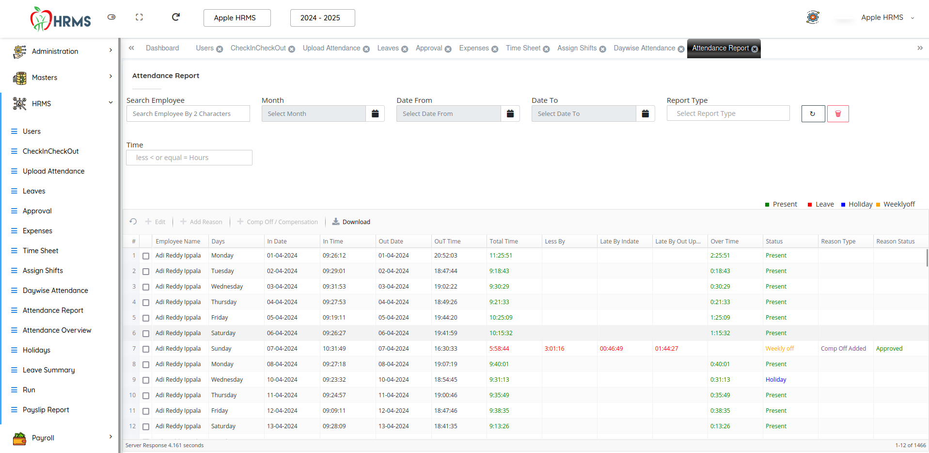Switch to the Time Sheet tab

click(x=523, y=48)
